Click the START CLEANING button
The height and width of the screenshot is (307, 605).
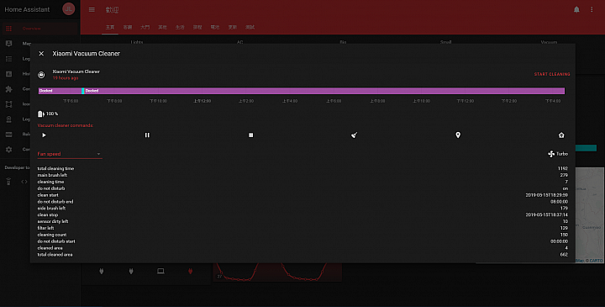point(552,74)
